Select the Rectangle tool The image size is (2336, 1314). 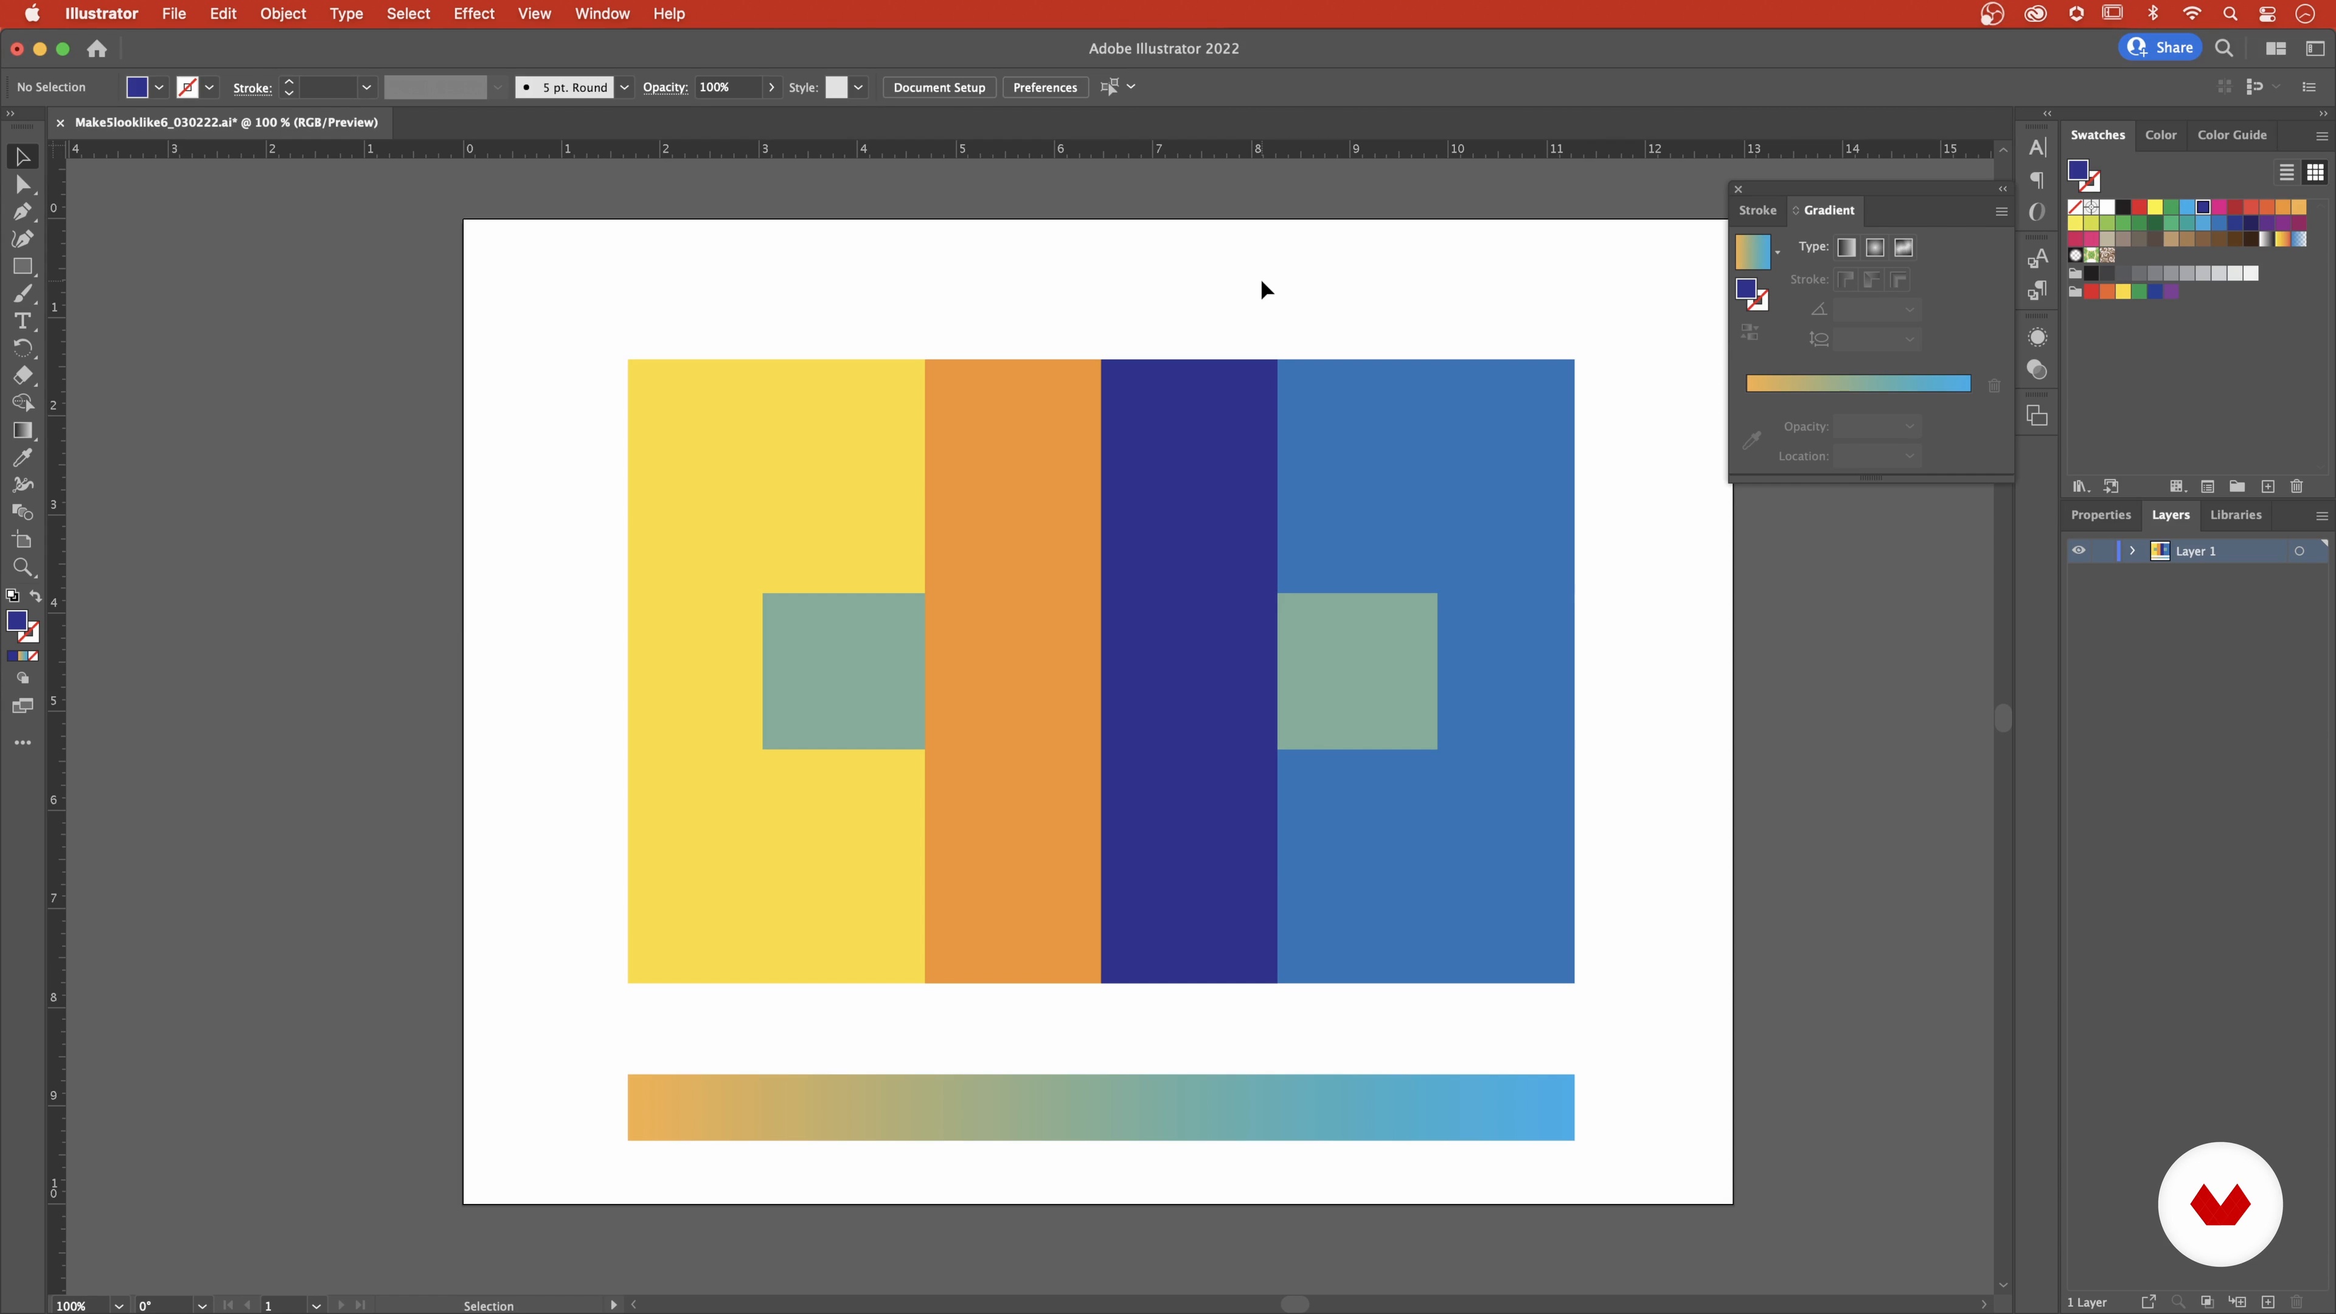tap(23, 266)
